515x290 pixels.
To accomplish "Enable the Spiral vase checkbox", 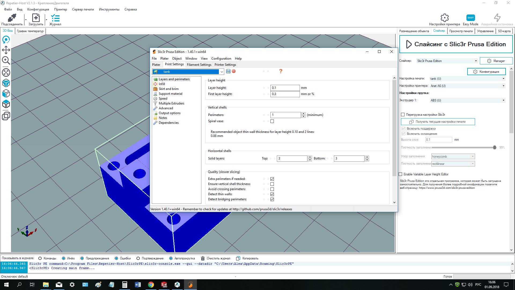I will click(x=272, y=121).
